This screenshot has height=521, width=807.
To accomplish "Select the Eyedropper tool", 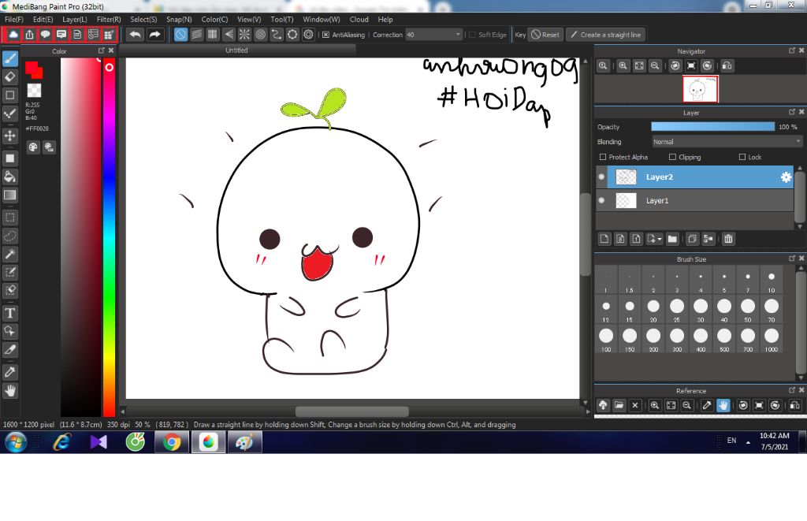I will 9,372.
